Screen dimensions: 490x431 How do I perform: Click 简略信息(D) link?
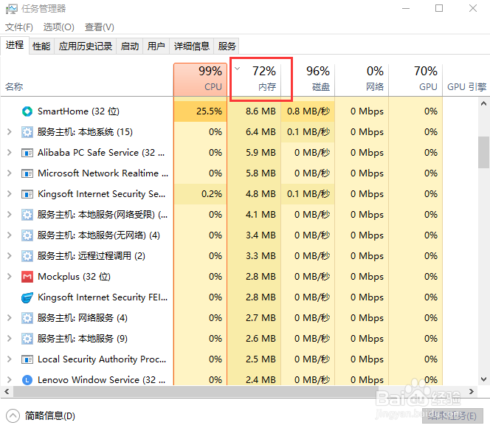point(50,416)
